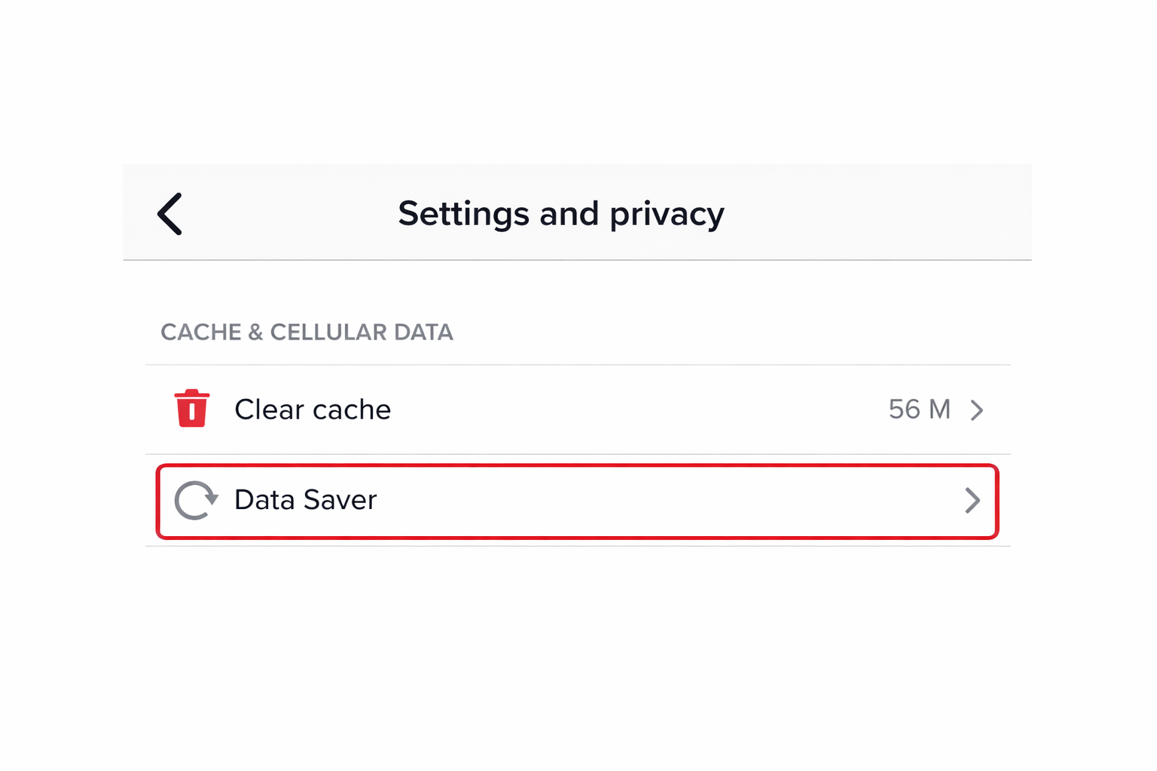Click the left-pointing navigation chevron icon

click(x=169, y=213)
